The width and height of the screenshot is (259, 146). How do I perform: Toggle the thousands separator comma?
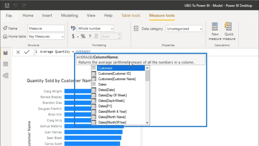[90, 36]
